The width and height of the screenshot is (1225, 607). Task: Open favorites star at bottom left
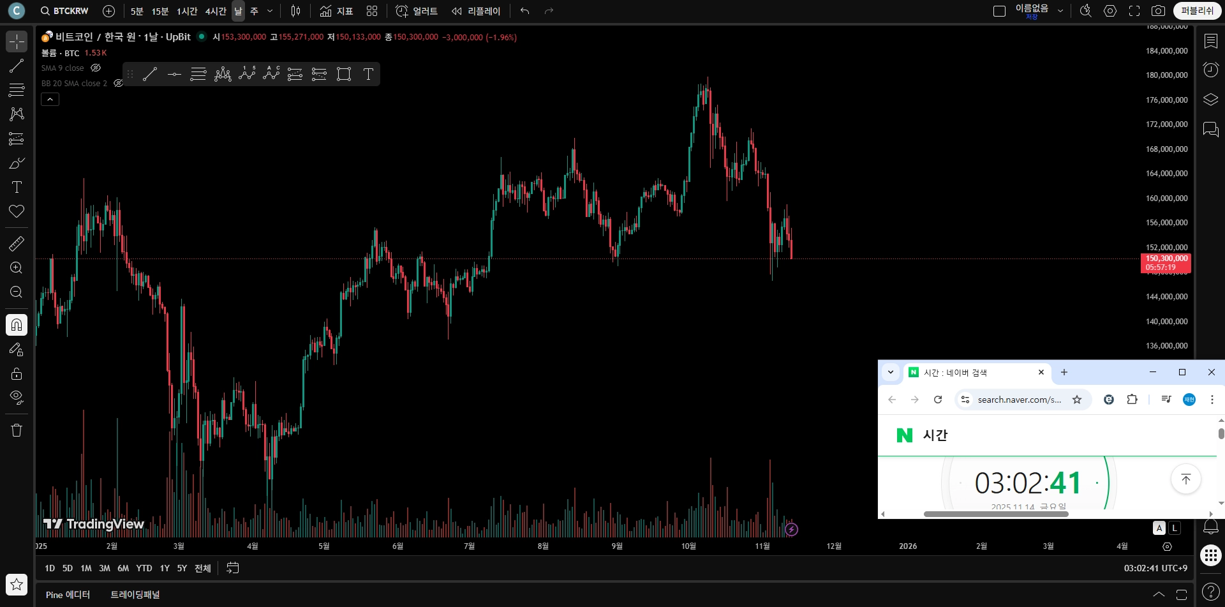coord(17,584)
